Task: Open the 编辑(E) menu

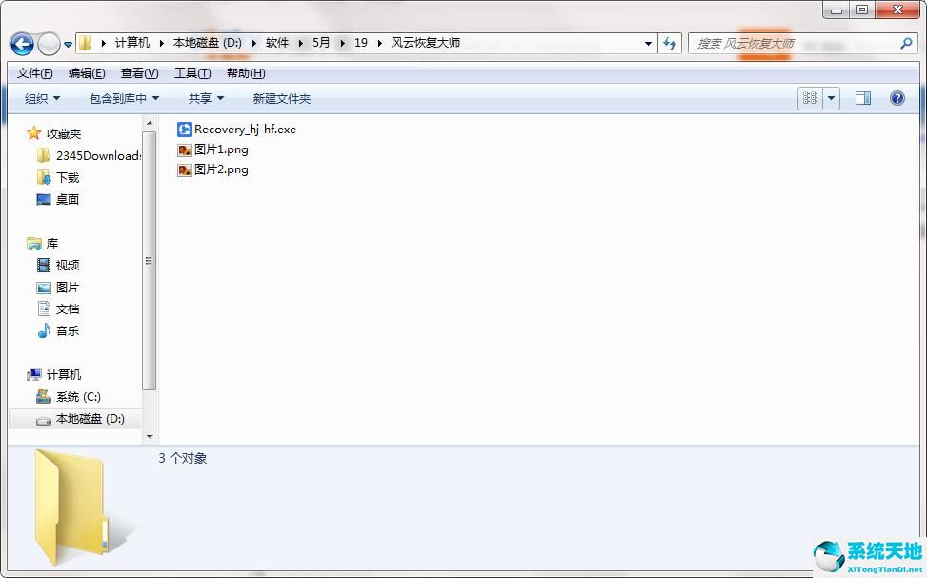Action: pyautogui.click(x=87, y=73)
